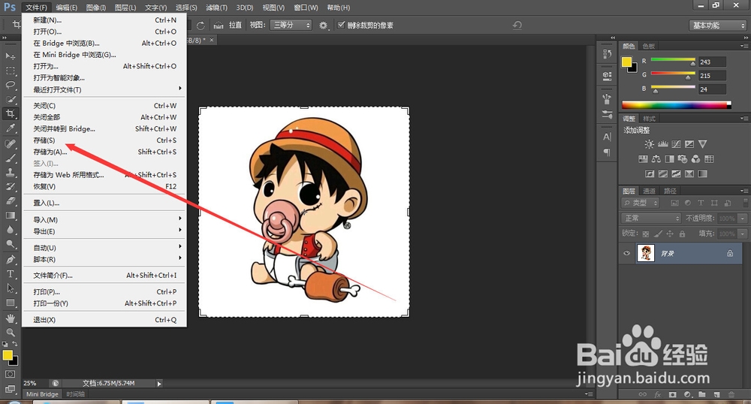
Task: Select the Pen tool
Action: point(10,259)
